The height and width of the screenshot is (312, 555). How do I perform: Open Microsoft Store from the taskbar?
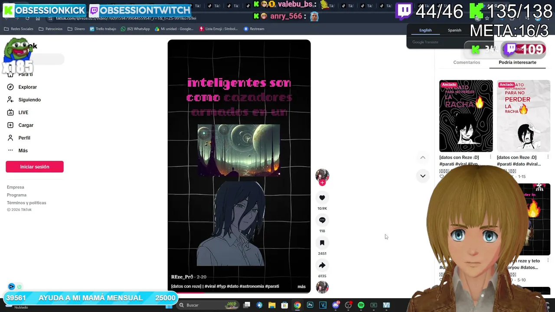[284, 305]
